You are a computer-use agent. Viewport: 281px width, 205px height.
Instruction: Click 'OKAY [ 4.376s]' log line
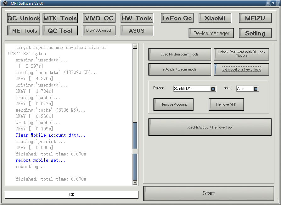pyautogui.click(x=34, y=79)
